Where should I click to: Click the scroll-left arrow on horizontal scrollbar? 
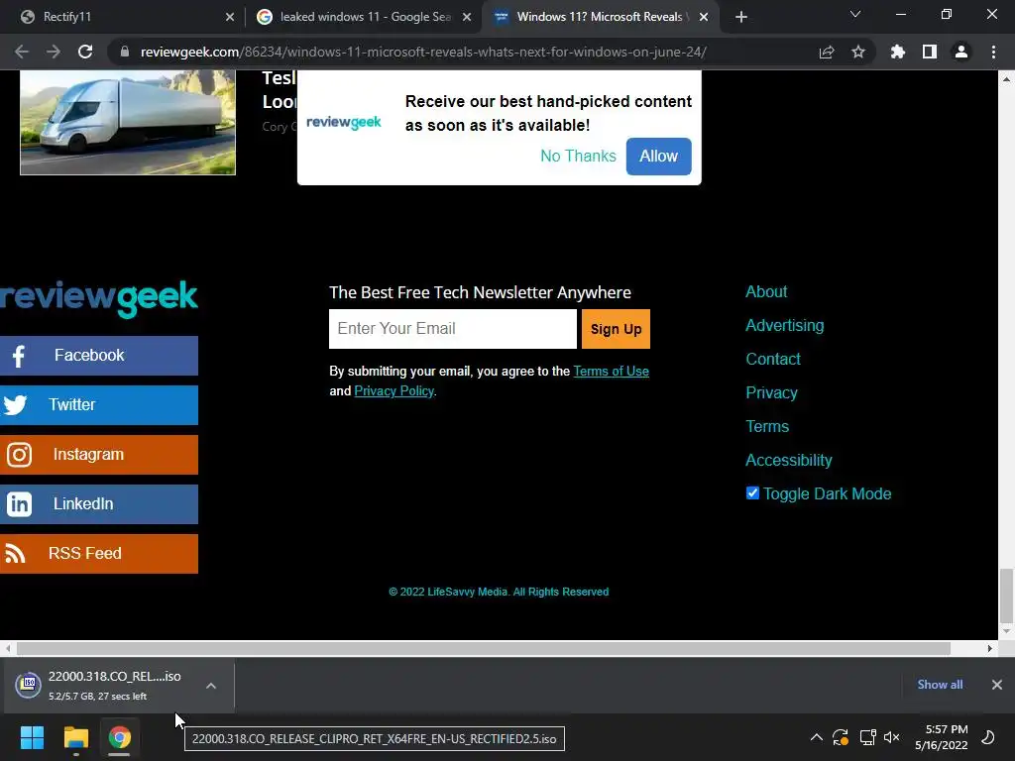pyautogui.click(x=8, y=648)
